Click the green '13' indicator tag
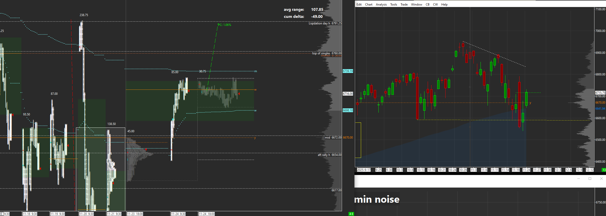Image resolution: width=606 pixels, height=216 pixels. [x=604, y=170]
